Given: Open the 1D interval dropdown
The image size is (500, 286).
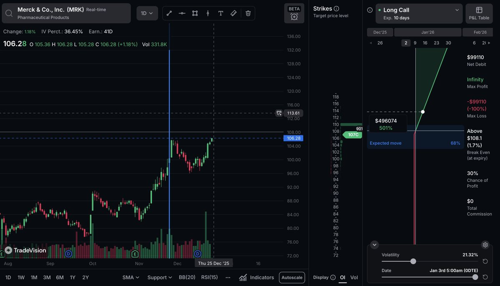Looking at the screenshot, I should coord(147,13).
